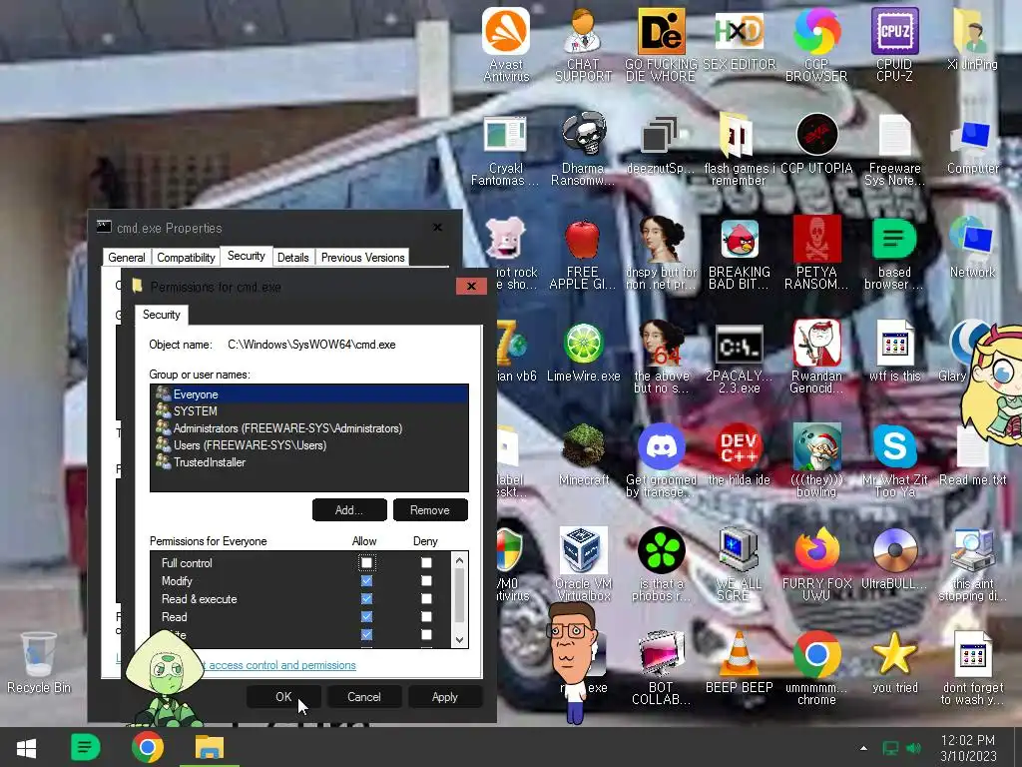Viewport: 1022px width, 767px height.
Task: Select Administrators (FREEWARE-SYS\Administrators) entry
Action: (309, 427)
